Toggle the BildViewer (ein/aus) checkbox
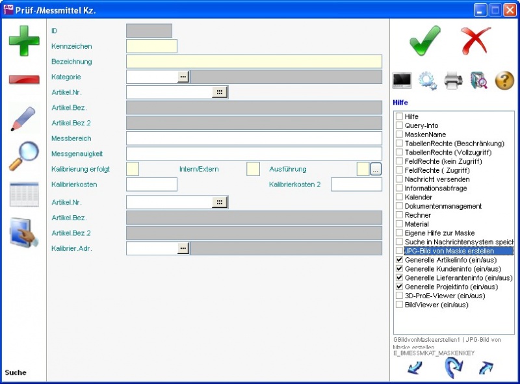The height and width of the screenshot is (384, 520). click(x=399, y=305)
